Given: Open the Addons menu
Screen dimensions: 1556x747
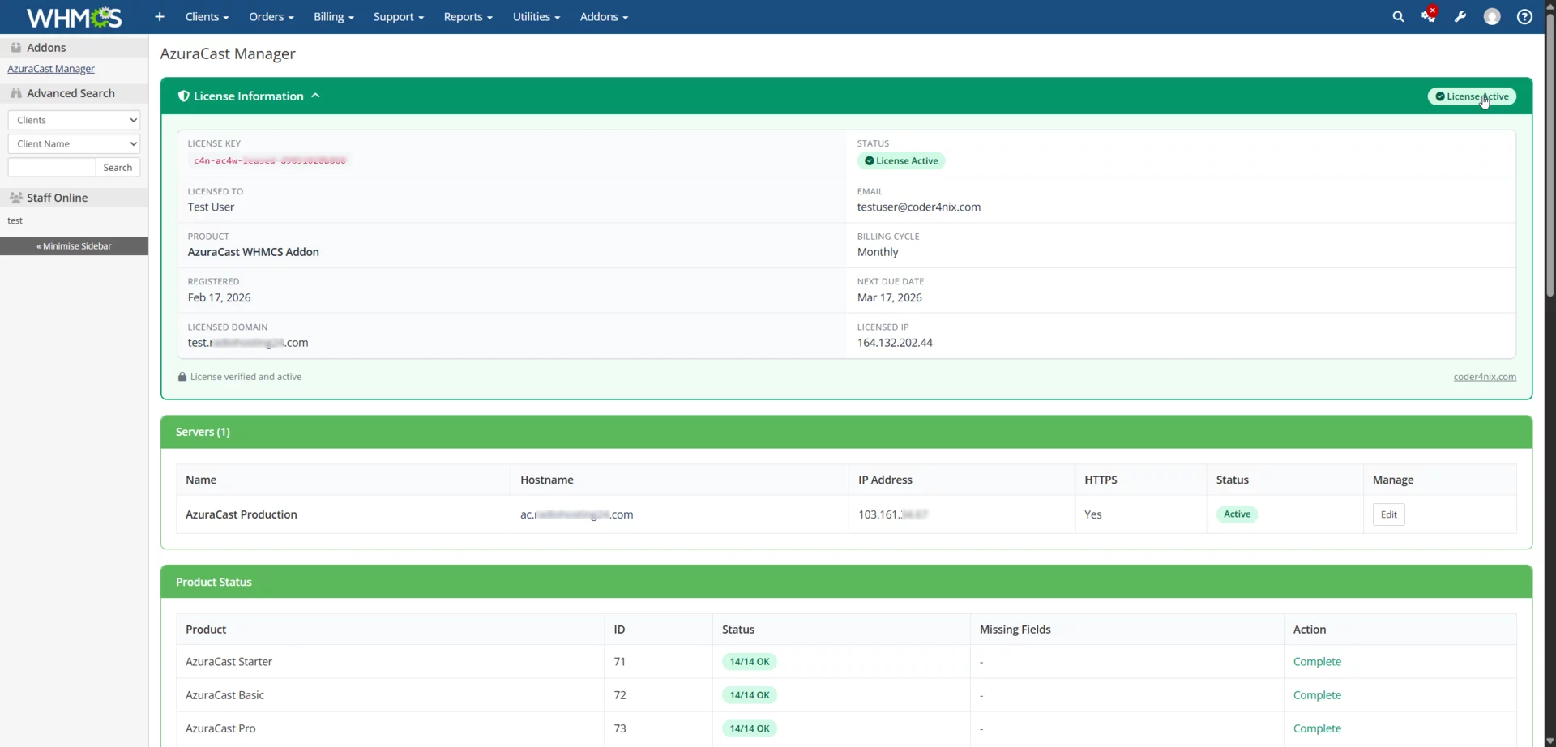Looking at the screenshot, I should (x=604, y=16).
